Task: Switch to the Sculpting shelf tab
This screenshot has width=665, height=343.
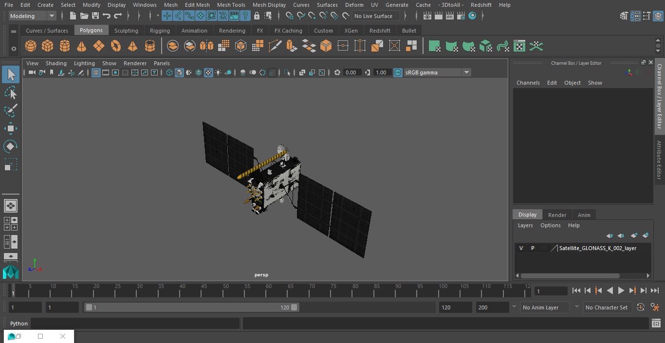Action: pyautogui.click(x=126, y=31)
